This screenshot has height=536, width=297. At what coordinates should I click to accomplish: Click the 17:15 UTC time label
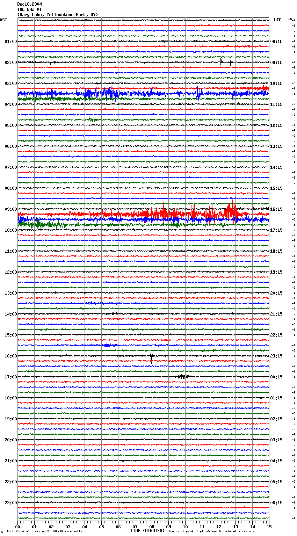coord(276,230)
